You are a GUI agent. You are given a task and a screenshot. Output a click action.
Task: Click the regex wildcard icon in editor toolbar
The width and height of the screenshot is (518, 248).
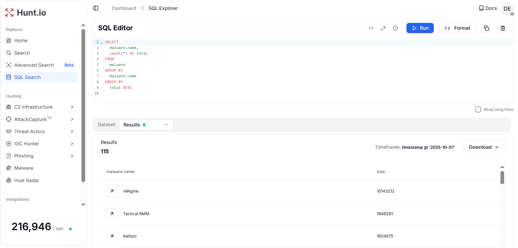click(383, 28)
